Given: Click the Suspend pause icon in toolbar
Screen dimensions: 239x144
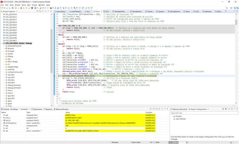Looking at the screenshot, I should click(x=18, y=8).
